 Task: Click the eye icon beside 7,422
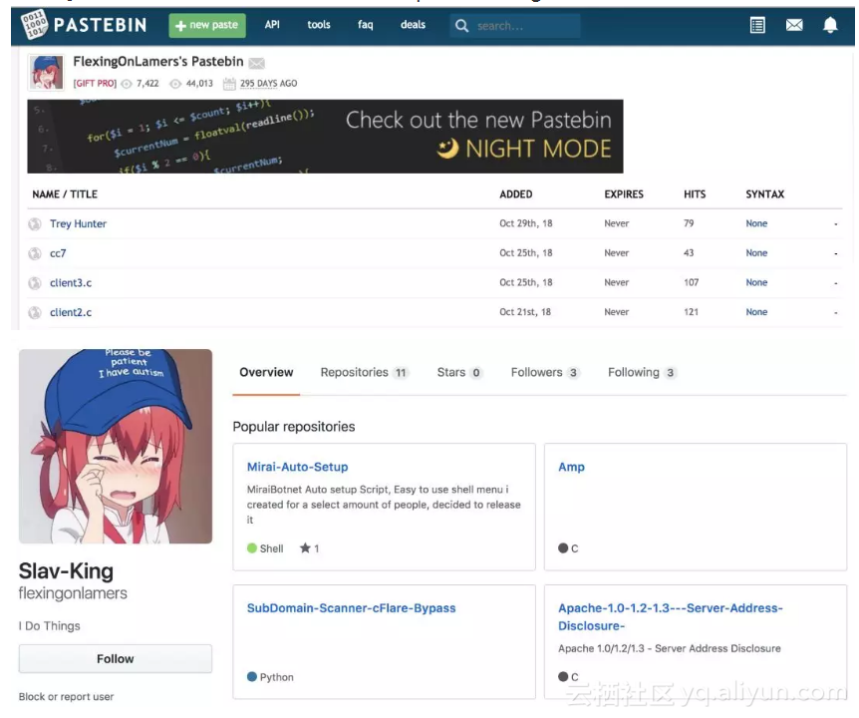pos(127,84)
